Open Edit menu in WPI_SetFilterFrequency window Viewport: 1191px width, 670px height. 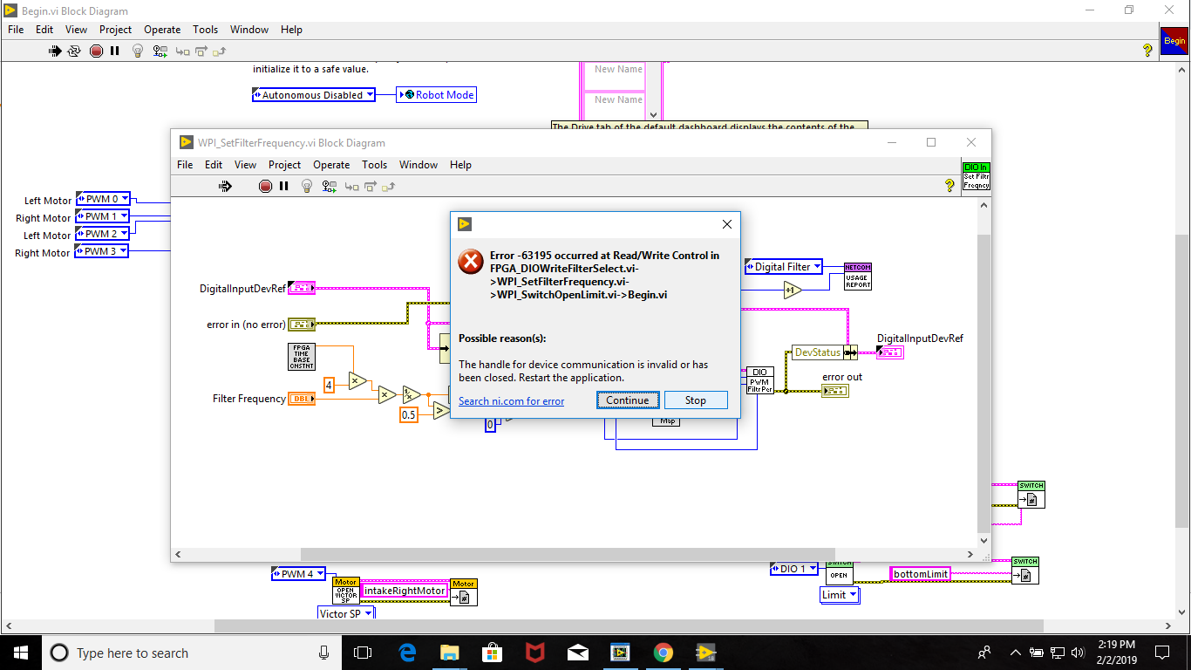[214, 164]
